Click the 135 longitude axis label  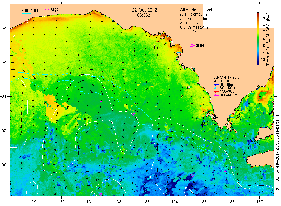(x=203, y=202)
